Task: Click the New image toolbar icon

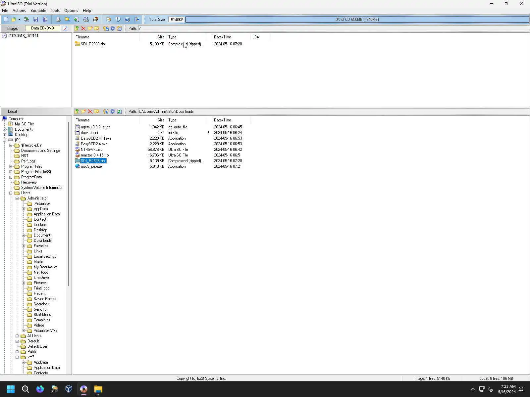Action: [6, 20]
